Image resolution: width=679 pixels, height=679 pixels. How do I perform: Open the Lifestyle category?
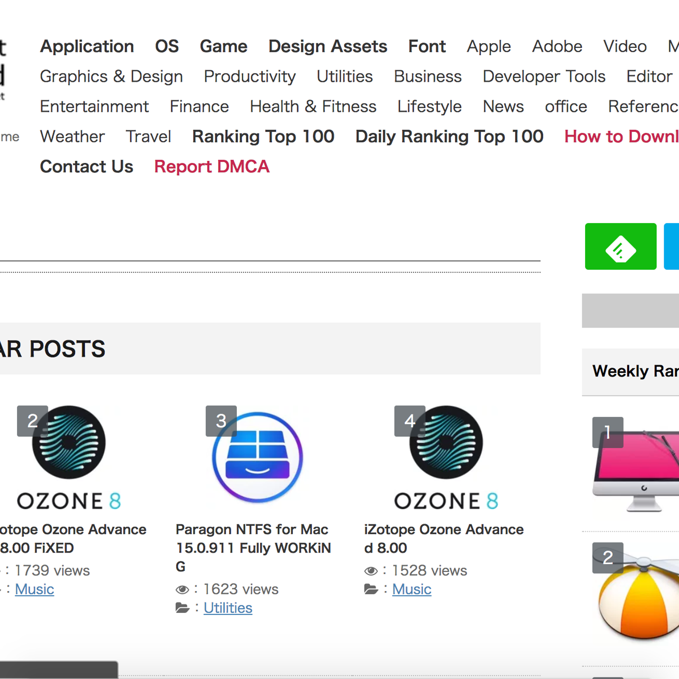pyautogui.click(x=429, y=107)
